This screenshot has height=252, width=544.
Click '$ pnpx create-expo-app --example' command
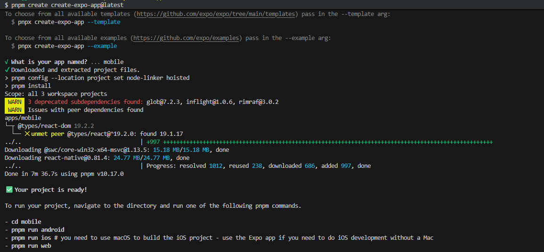64,46
